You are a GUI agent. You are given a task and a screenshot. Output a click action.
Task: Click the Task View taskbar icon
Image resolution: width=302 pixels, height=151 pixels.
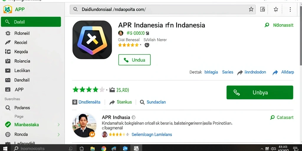pyautogui.click(x=82, y=149)
